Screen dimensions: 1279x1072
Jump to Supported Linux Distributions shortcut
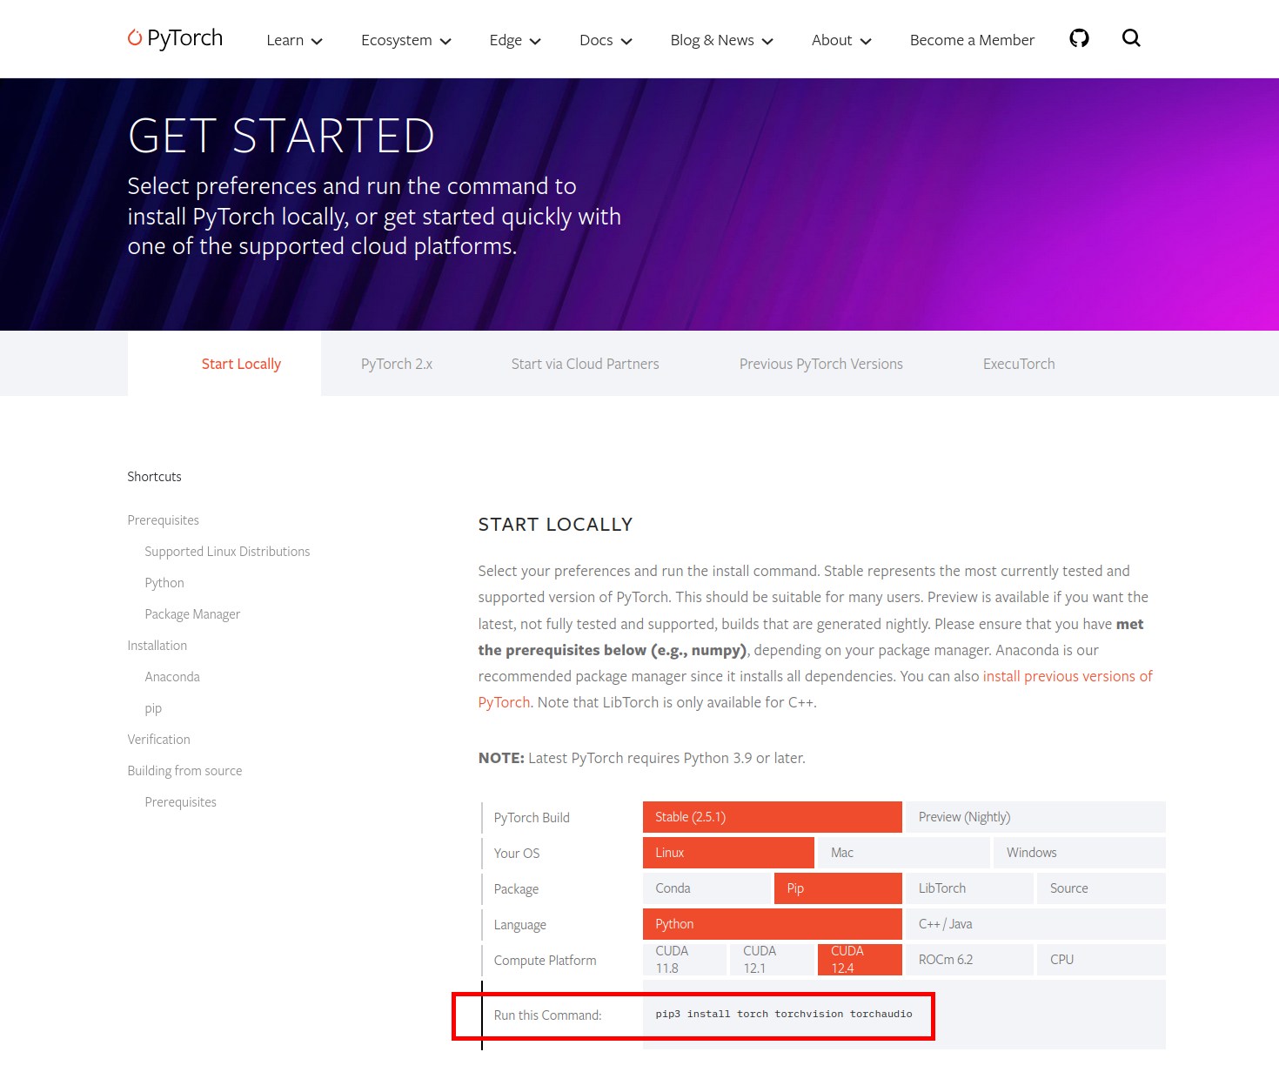click(227, 552)
